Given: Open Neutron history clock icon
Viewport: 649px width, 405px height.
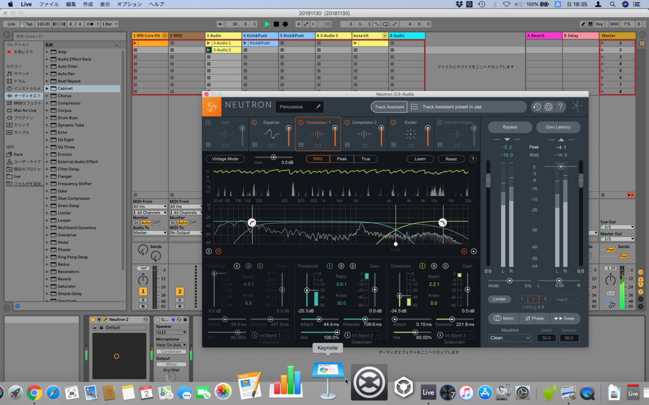Looking at the screenshot, I should [536, 106].
